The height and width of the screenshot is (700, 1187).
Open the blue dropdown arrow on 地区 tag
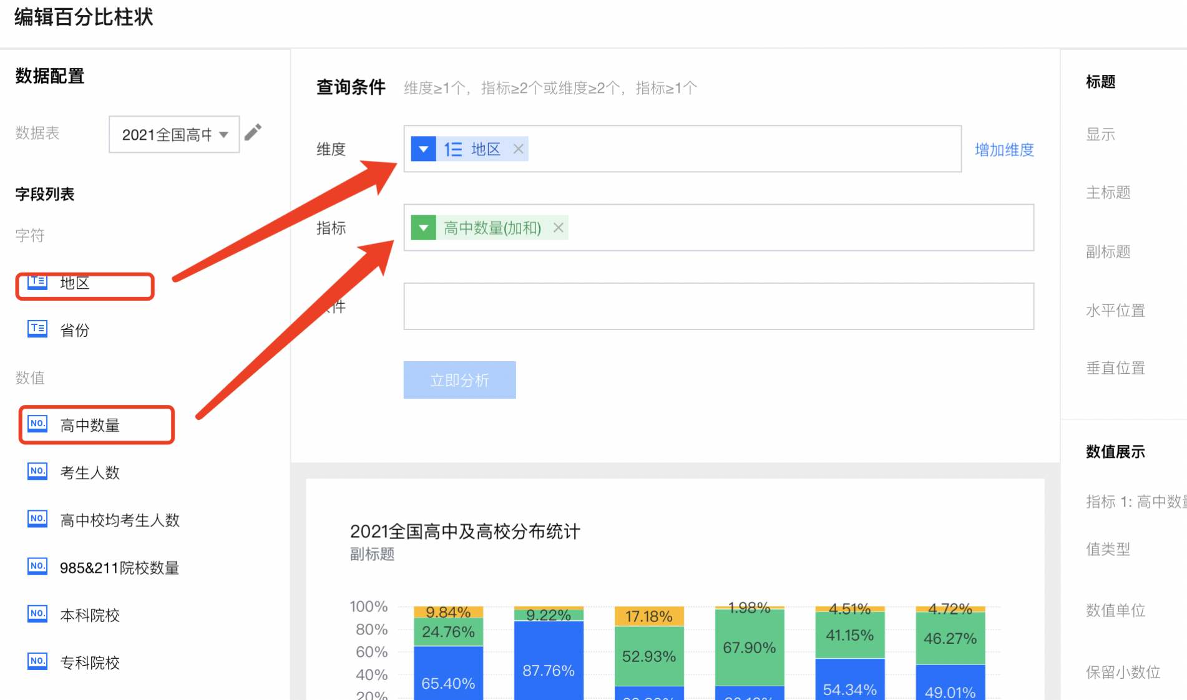pyautogui.click(x=423, y=149)
